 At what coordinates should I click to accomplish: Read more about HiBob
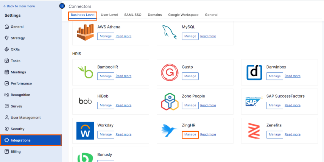tap(123, 105)
